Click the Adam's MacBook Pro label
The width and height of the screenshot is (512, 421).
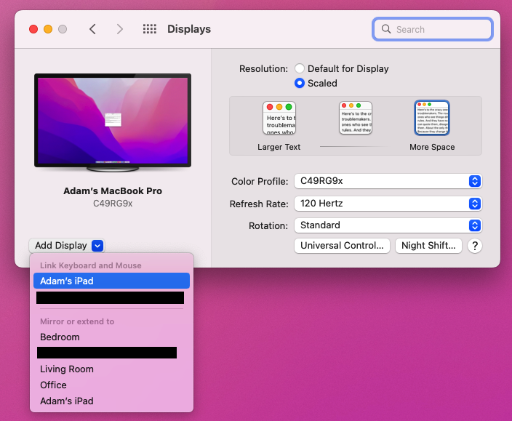(x=113, y=191)
